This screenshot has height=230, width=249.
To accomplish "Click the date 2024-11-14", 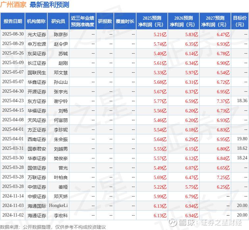I will [13, 196].
